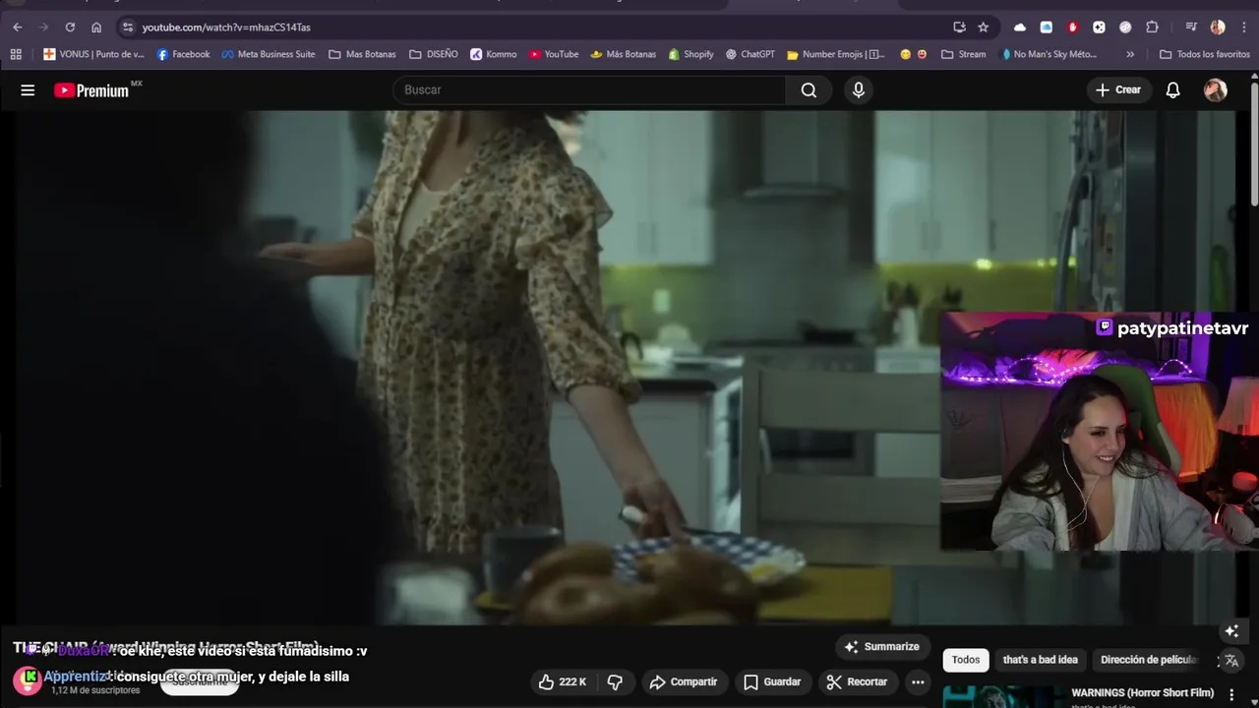Open the YouTube hamburger guide menu

click(28, 89)
